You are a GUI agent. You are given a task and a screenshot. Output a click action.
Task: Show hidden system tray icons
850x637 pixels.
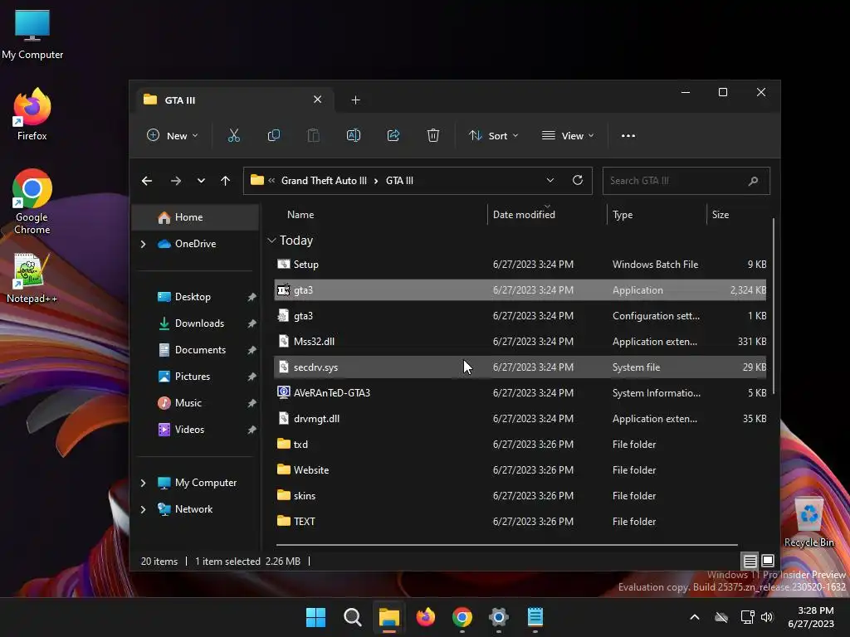pos(695,617)
